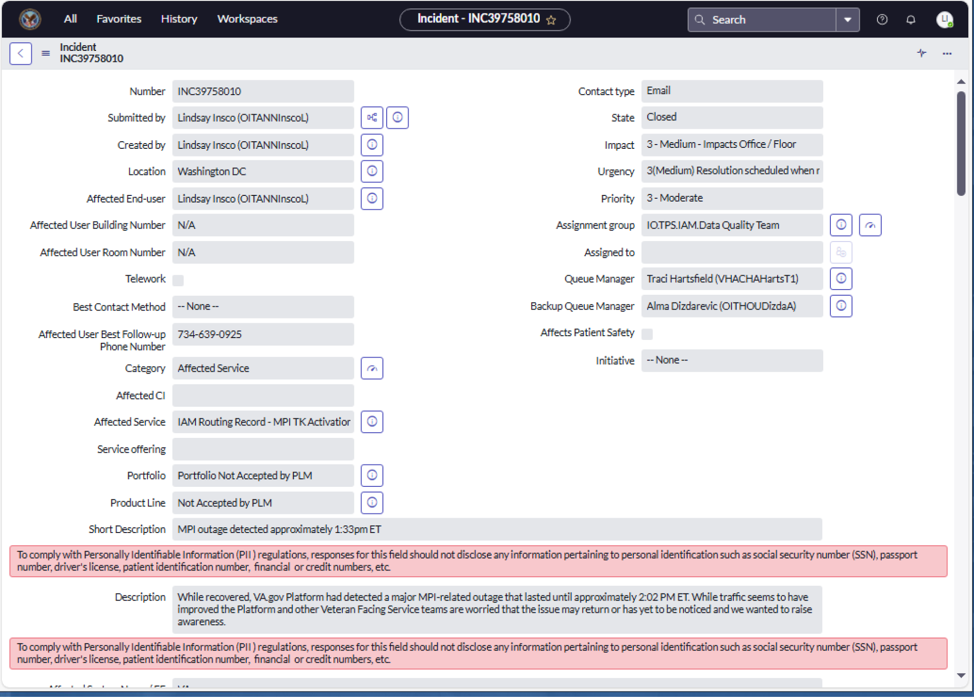Open Assignment group gauge icon

869,225
